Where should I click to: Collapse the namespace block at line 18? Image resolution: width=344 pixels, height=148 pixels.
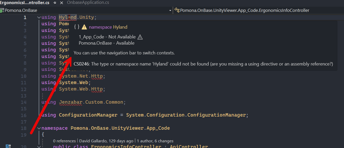click(39, 128)
